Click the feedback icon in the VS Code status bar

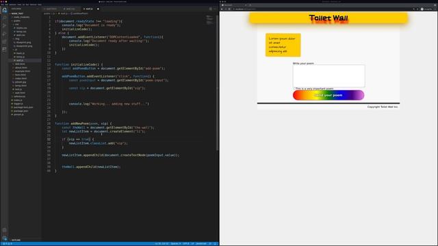(210, 243)
